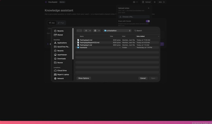
Task: Sort the file list by the Name column
Action: pos(82,36)
